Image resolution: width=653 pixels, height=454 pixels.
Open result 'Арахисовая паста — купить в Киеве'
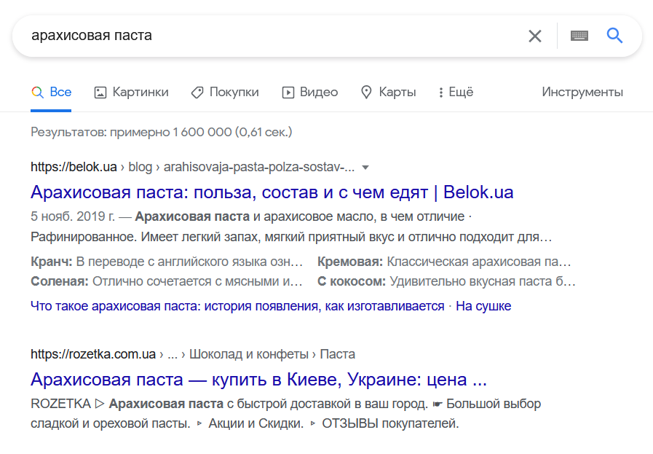[258, 380]
